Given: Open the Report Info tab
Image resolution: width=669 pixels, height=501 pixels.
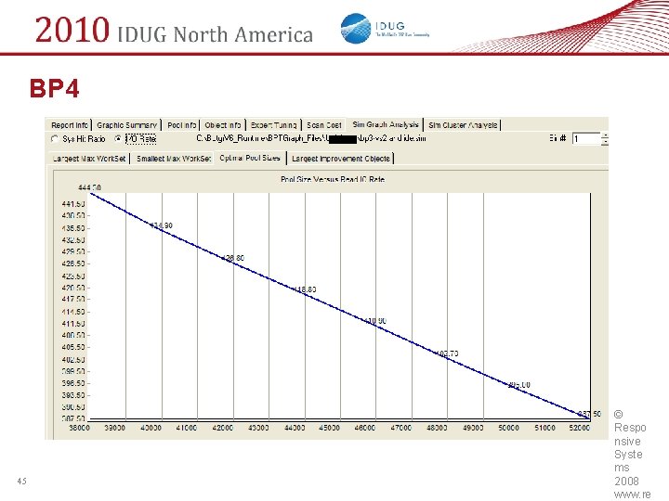Looking at the screenshot, I should [69, 125].
